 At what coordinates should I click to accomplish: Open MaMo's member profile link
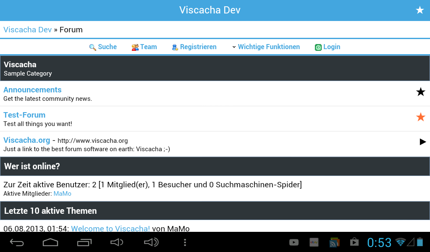62,194
